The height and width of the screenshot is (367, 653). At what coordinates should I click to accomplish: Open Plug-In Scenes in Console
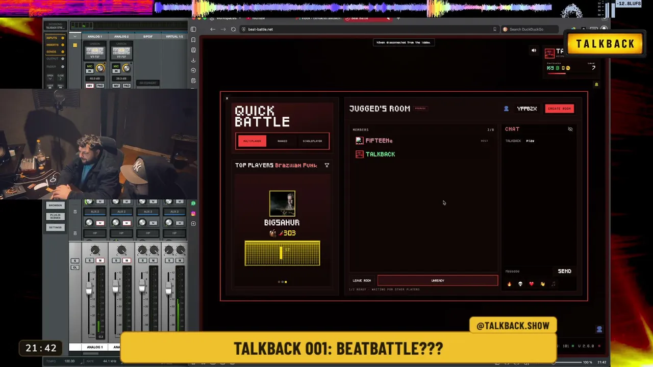(x=55, y=217)
